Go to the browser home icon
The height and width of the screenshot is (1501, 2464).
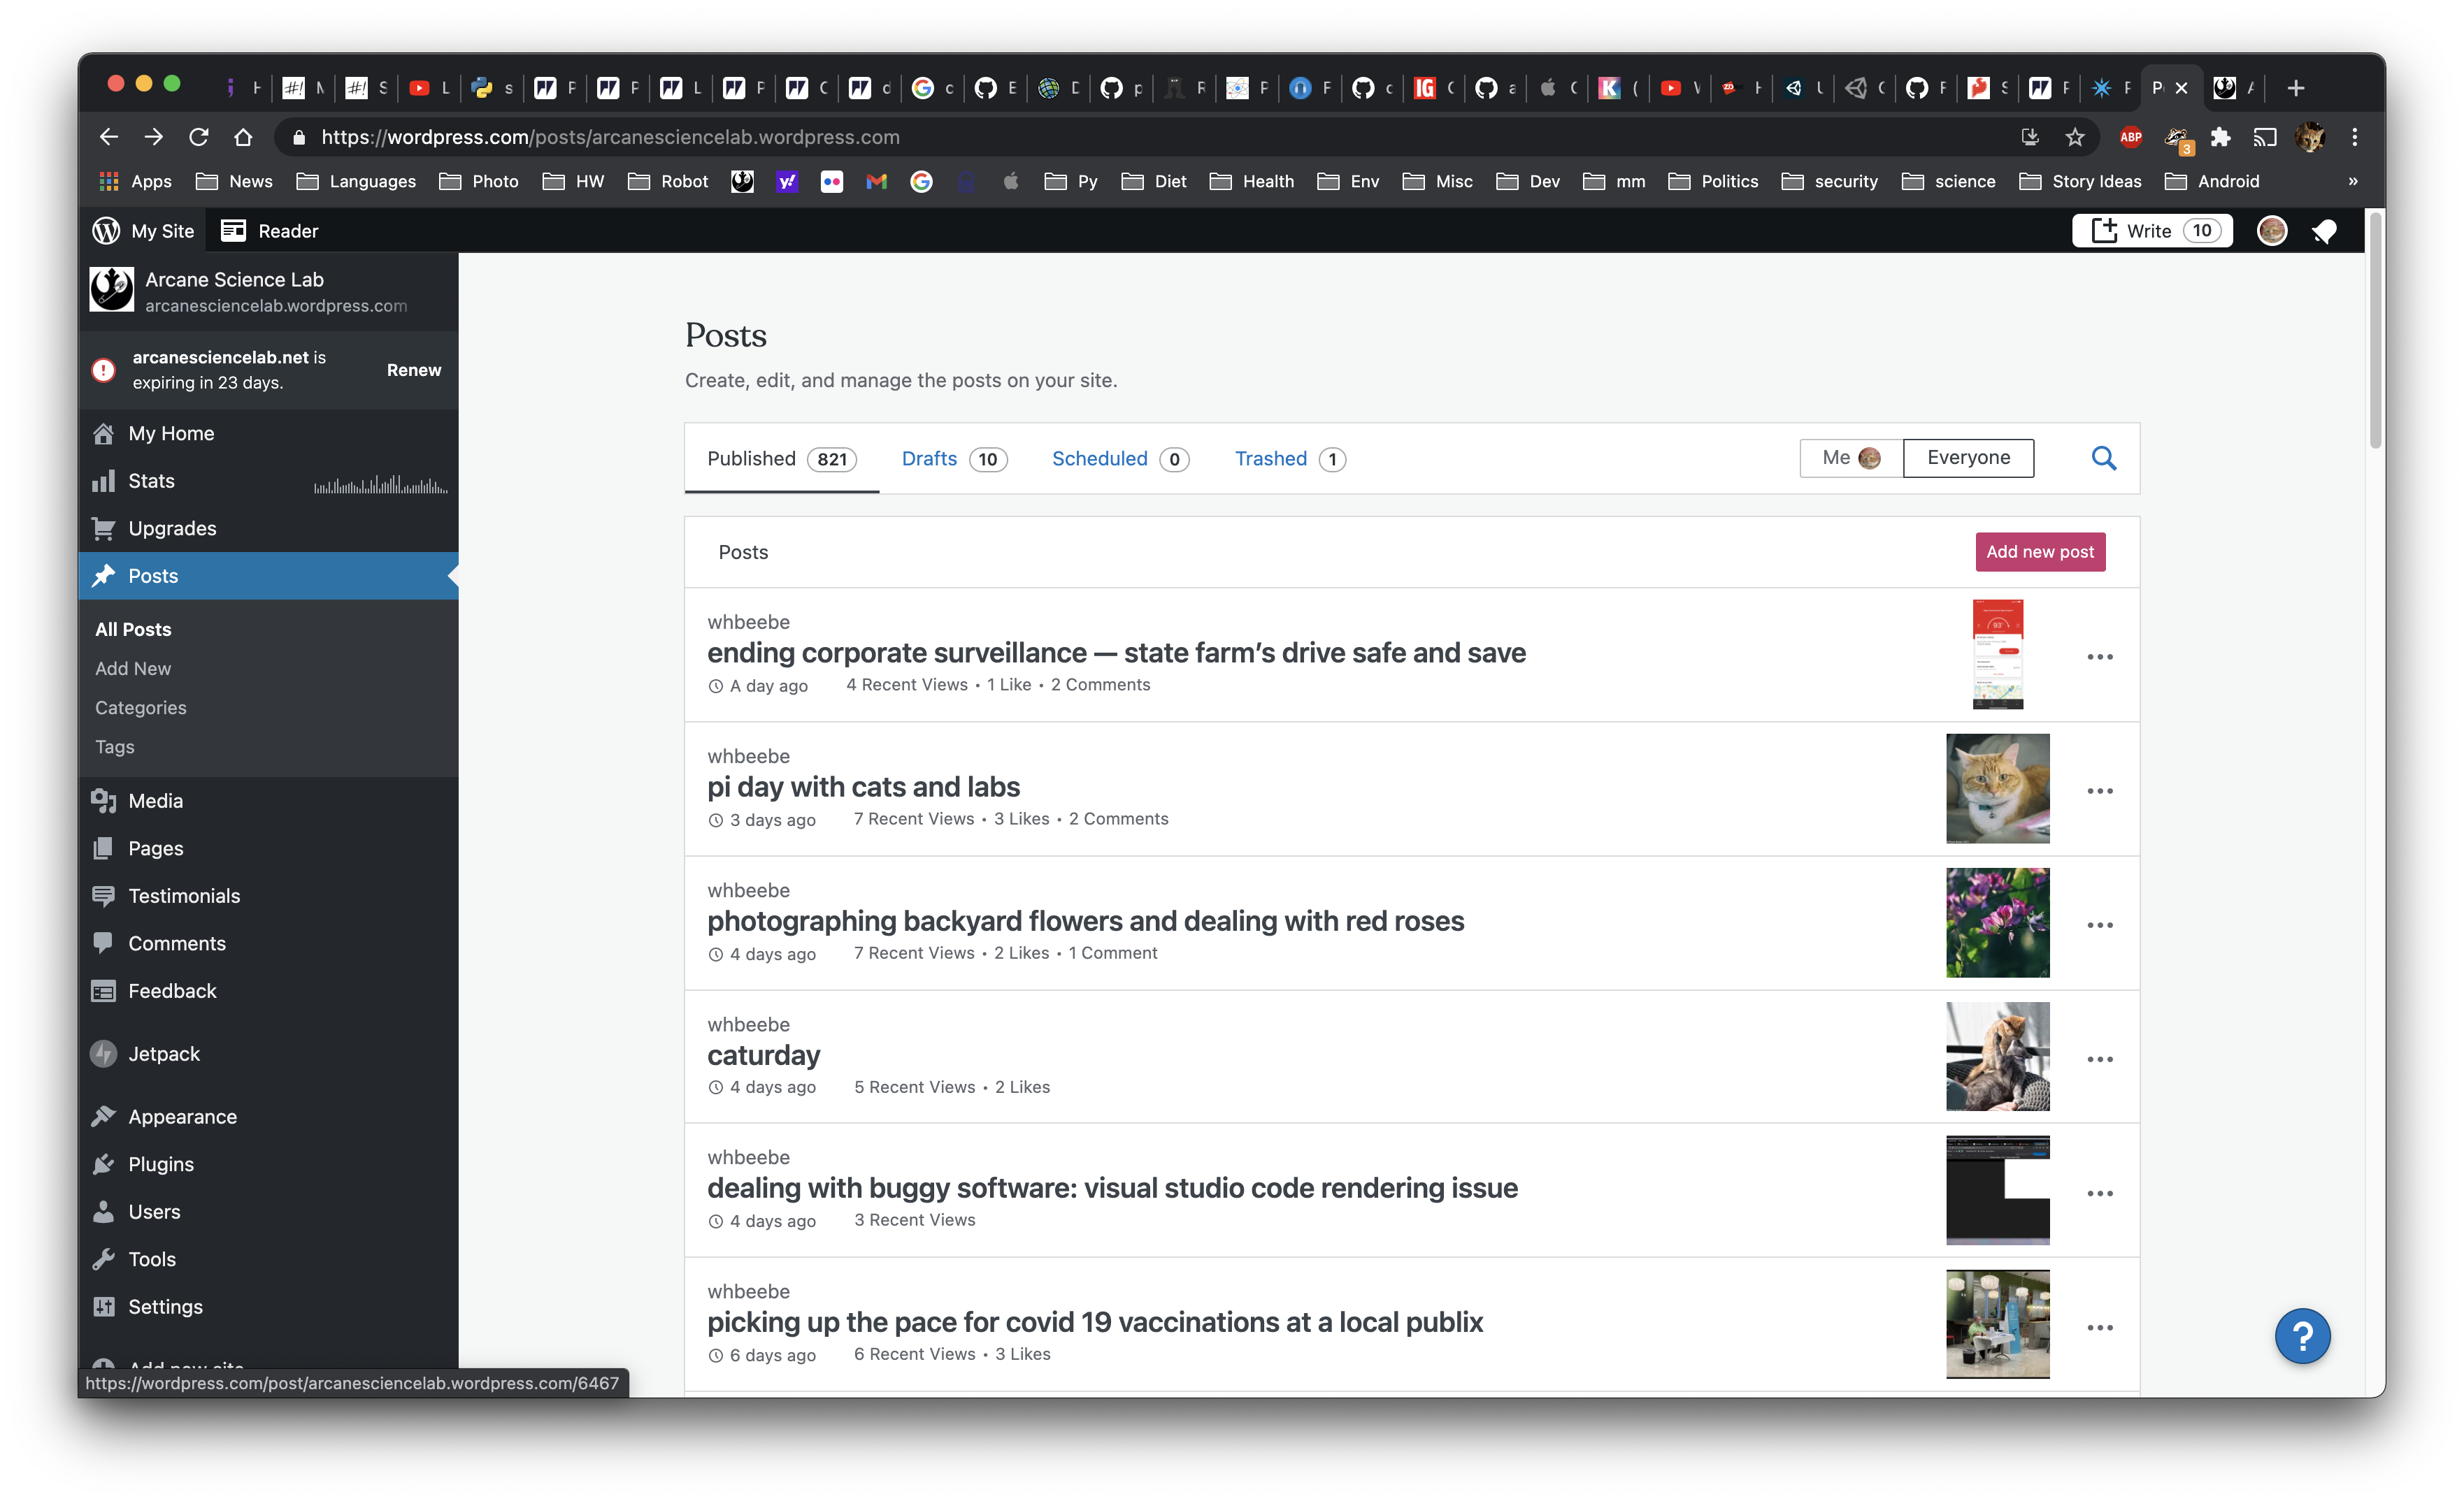coord(243,137)
